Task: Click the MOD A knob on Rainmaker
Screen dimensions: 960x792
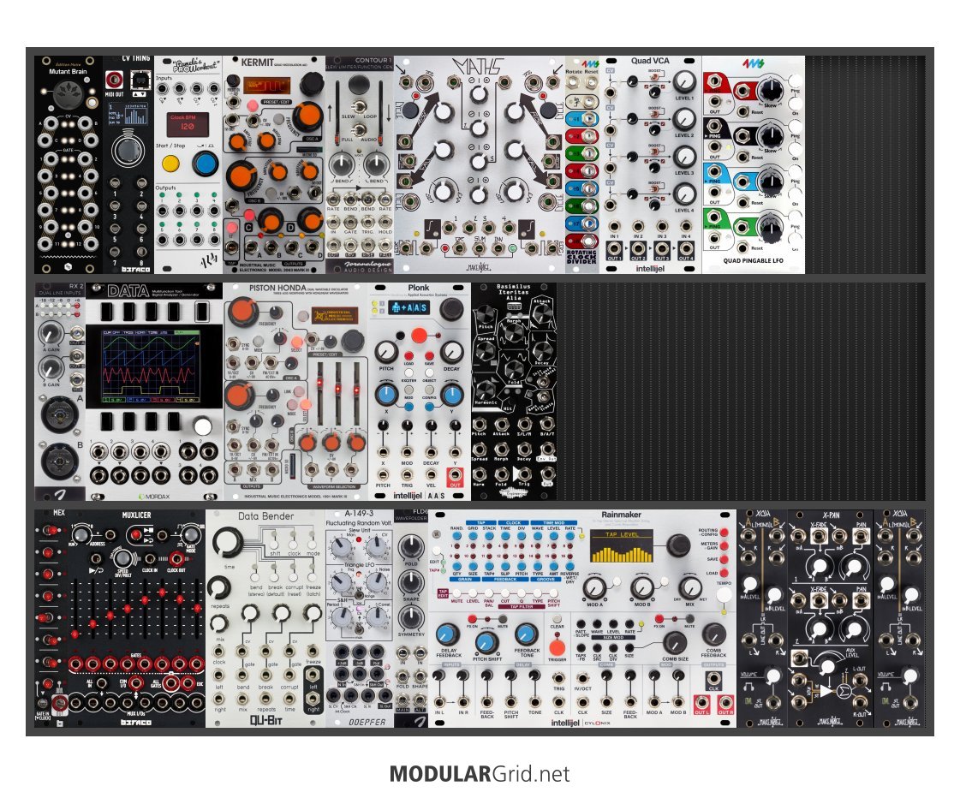Action: click(x=593, y=587)
